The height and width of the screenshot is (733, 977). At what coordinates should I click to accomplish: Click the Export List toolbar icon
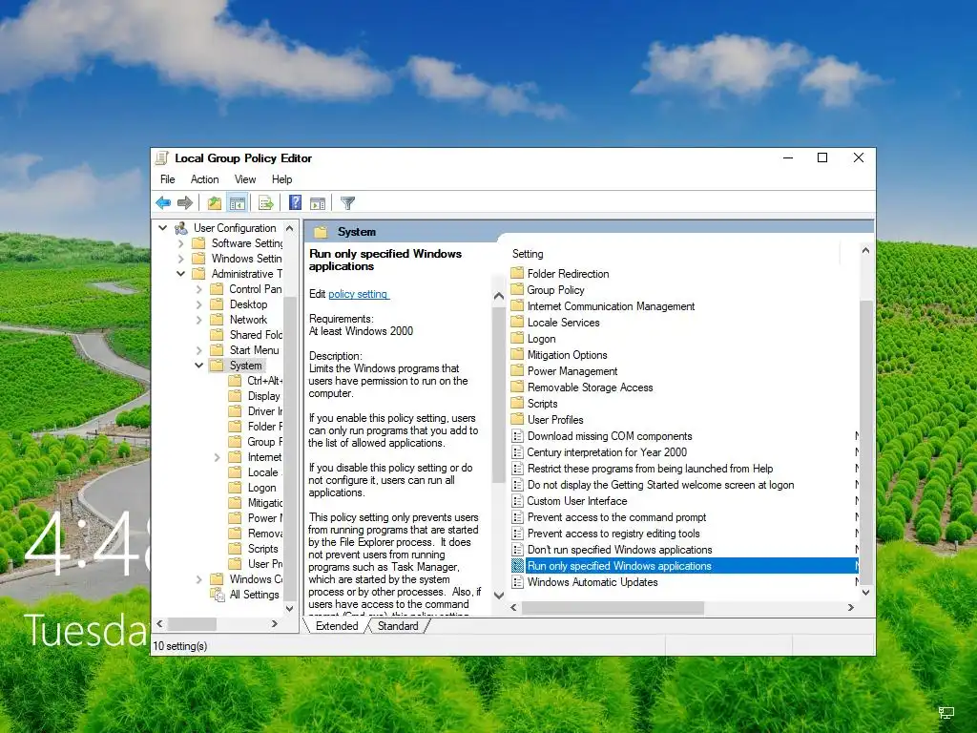click(266, 202)
